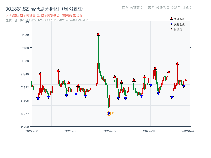Image resolution: width=211 pixels, height=158 pixels.
Task: Click the 7.322 y-axis label
Action: [x=25, y=87]
